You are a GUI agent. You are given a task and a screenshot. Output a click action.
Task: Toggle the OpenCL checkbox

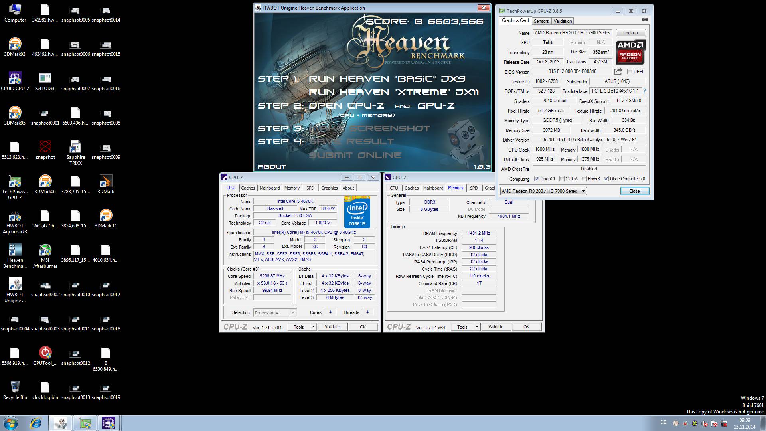[537, 179]
